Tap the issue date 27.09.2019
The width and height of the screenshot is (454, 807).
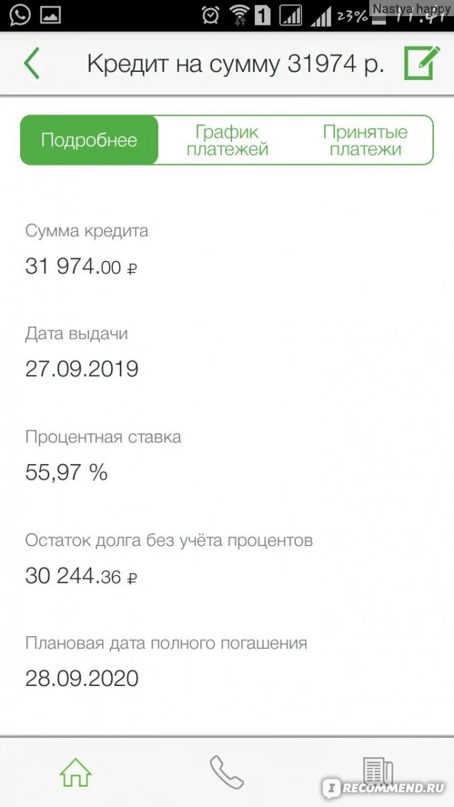82,369
